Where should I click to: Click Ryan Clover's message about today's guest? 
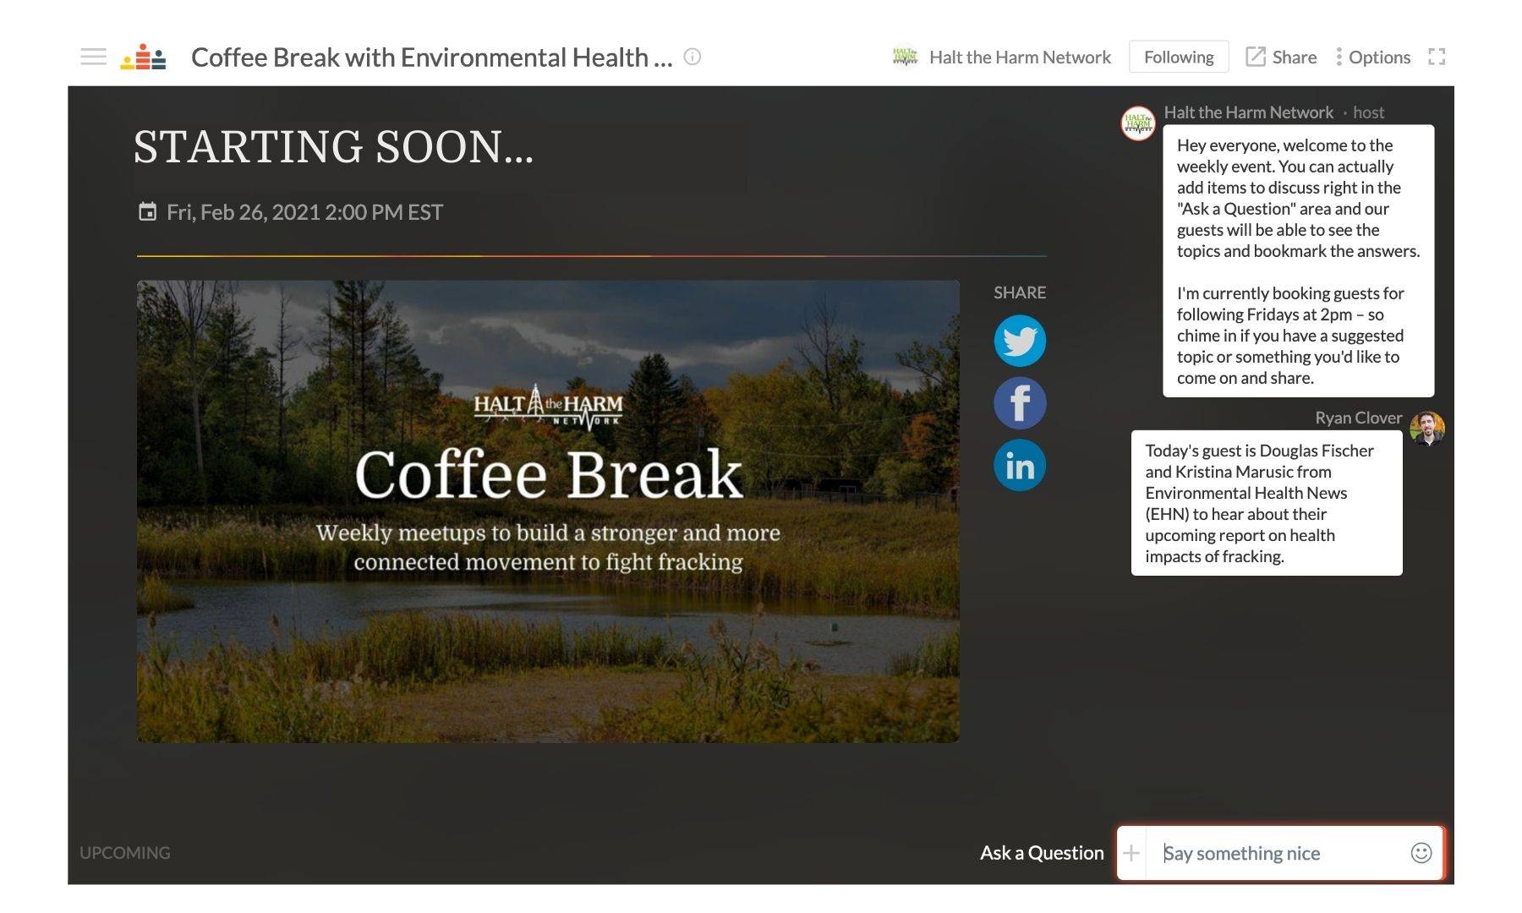[x=1267, y=503]
